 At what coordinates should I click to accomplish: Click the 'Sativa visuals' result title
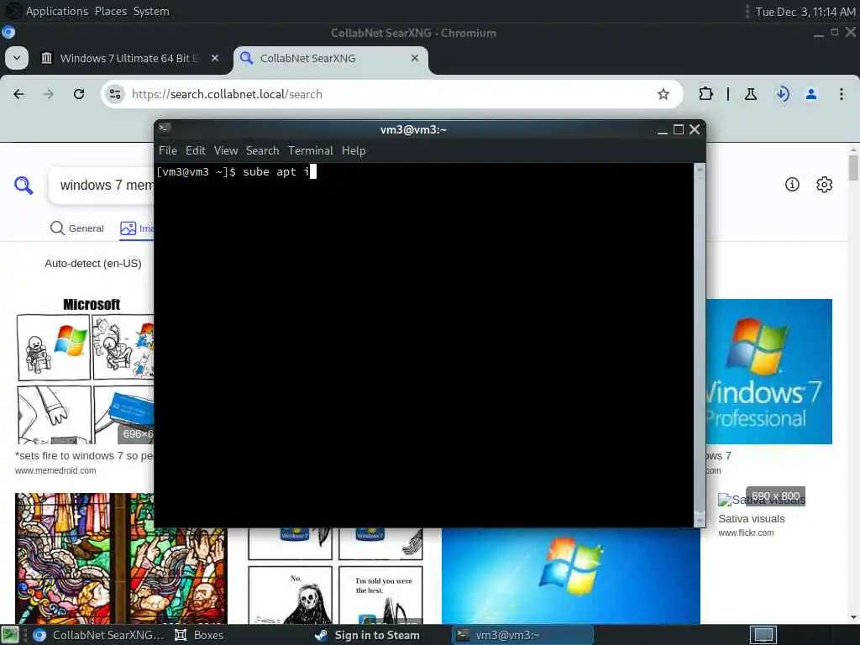752,519
